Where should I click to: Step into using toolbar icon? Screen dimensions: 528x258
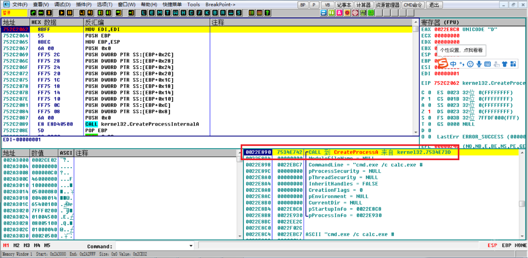(x=82, y=13)
